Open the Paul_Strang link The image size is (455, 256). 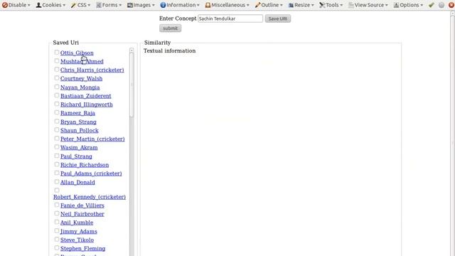click(76, 156)
